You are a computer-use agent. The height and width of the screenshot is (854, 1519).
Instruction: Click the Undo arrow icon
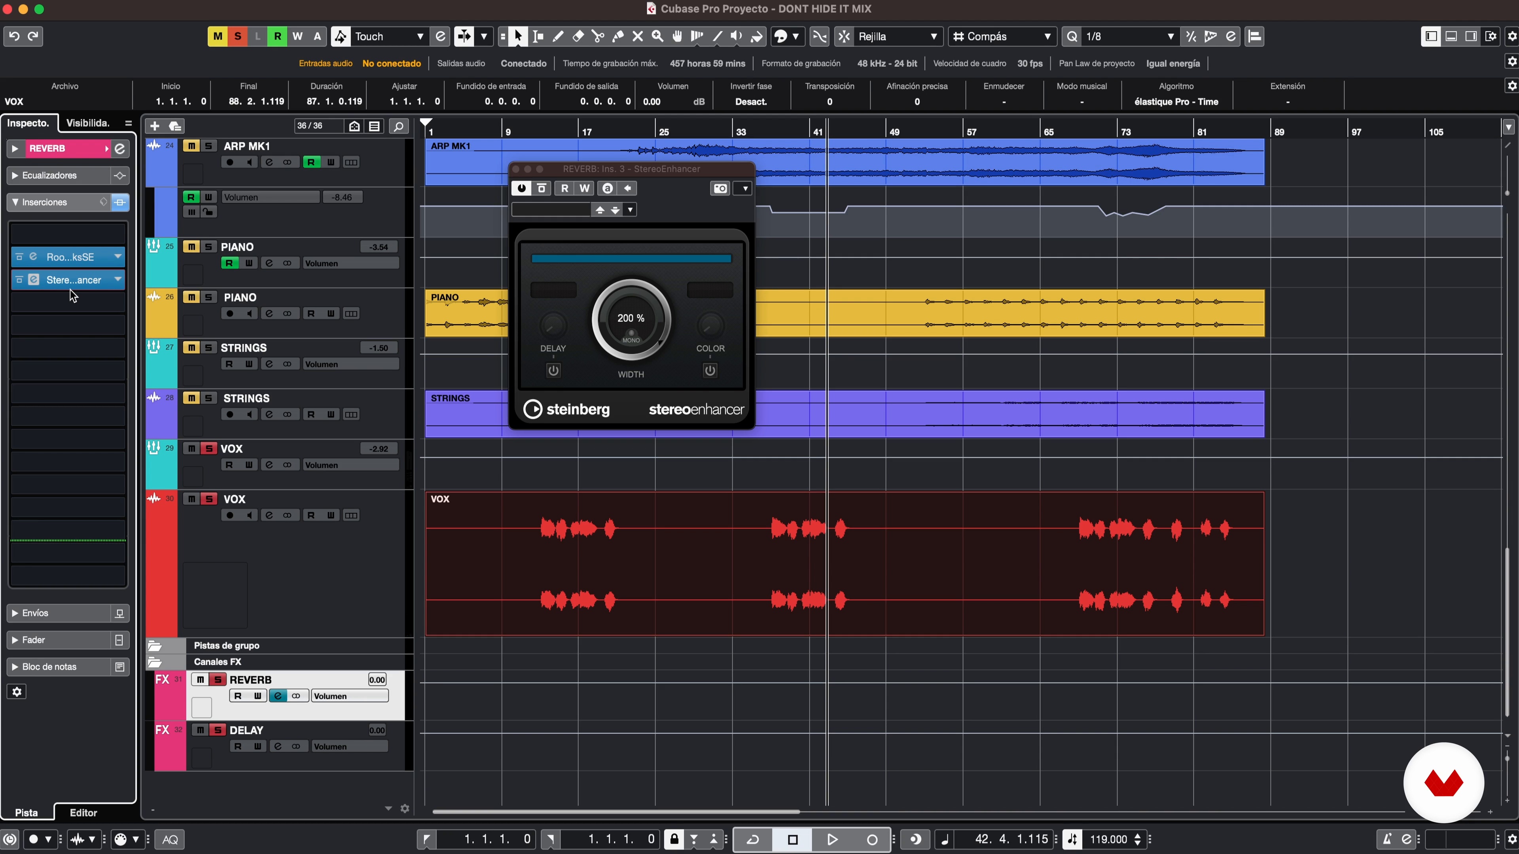point(14,36)
